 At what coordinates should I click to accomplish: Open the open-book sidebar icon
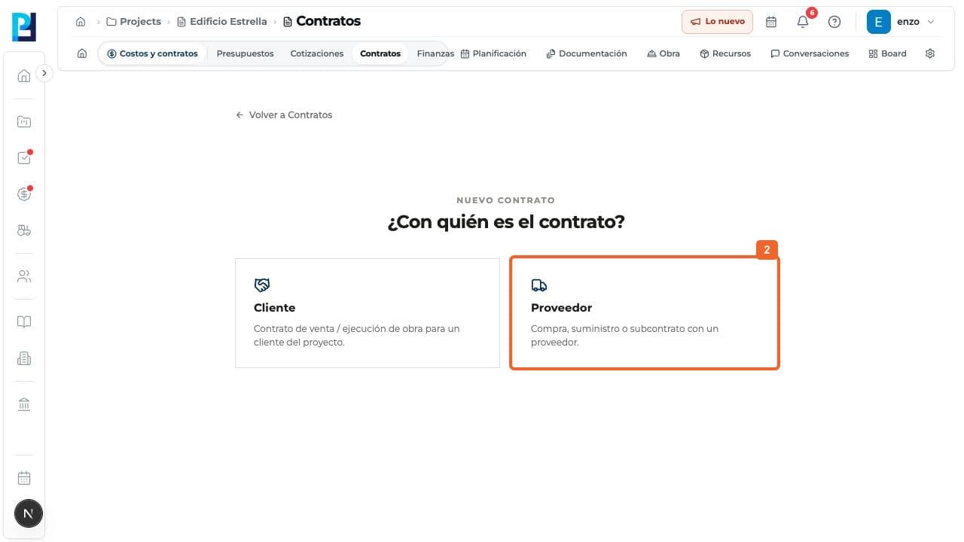(x=24, y=322)
